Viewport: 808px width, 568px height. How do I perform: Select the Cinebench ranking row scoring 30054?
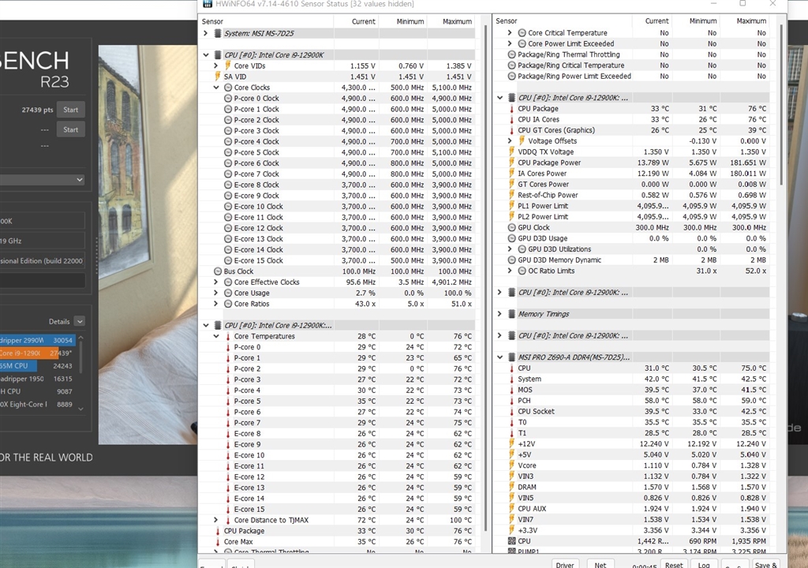pos(38,340)
